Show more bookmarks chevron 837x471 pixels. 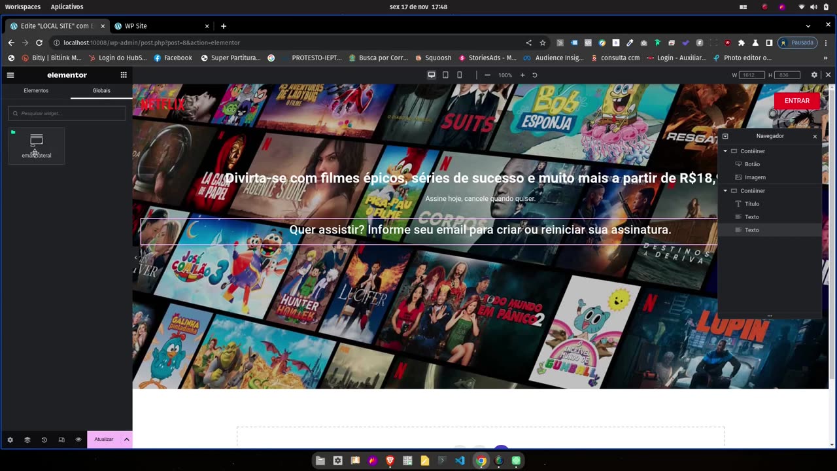pos(825,58)
